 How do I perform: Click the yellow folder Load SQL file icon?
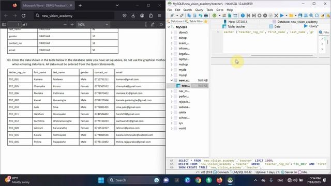pos(291,16)
